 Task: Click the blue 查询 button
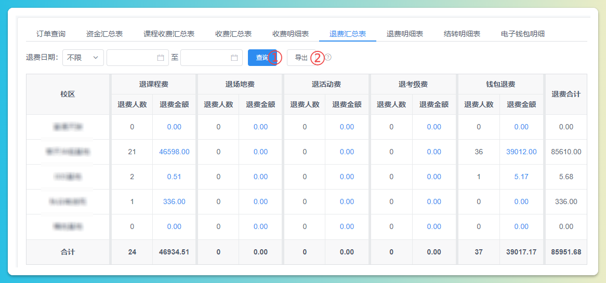262,58
